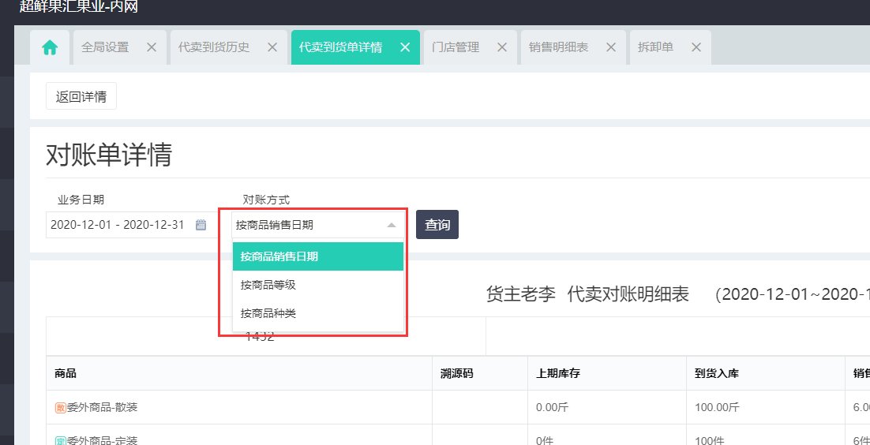The width and height of the screenshot is (870, 445).
Task: Close the 拆卸单 tab
Action: [x=696, y=47]
